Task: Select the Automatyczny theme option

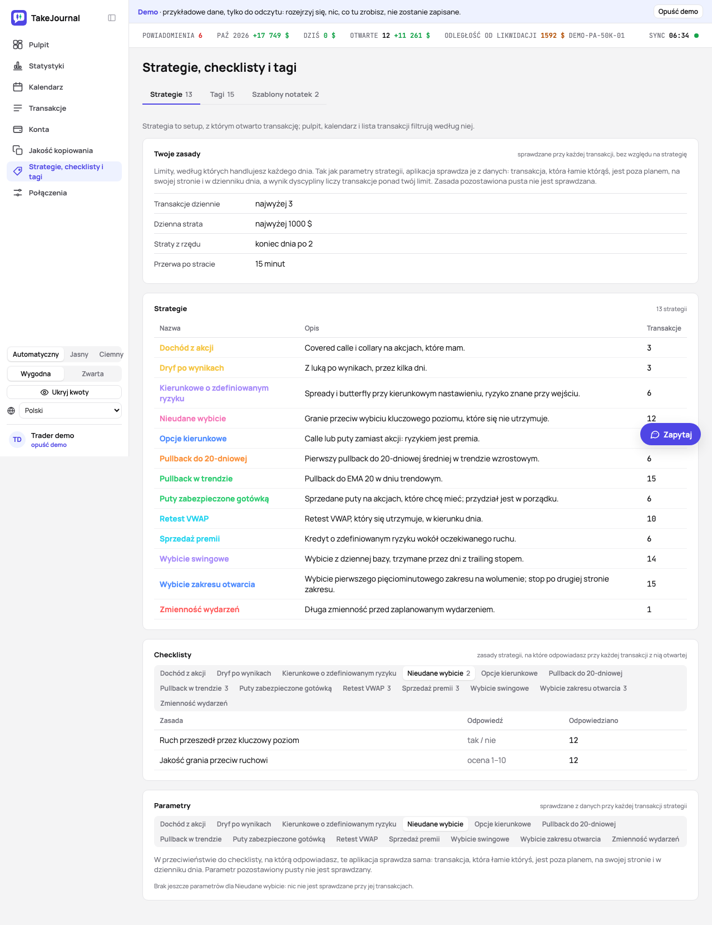Action: [36, 355]
